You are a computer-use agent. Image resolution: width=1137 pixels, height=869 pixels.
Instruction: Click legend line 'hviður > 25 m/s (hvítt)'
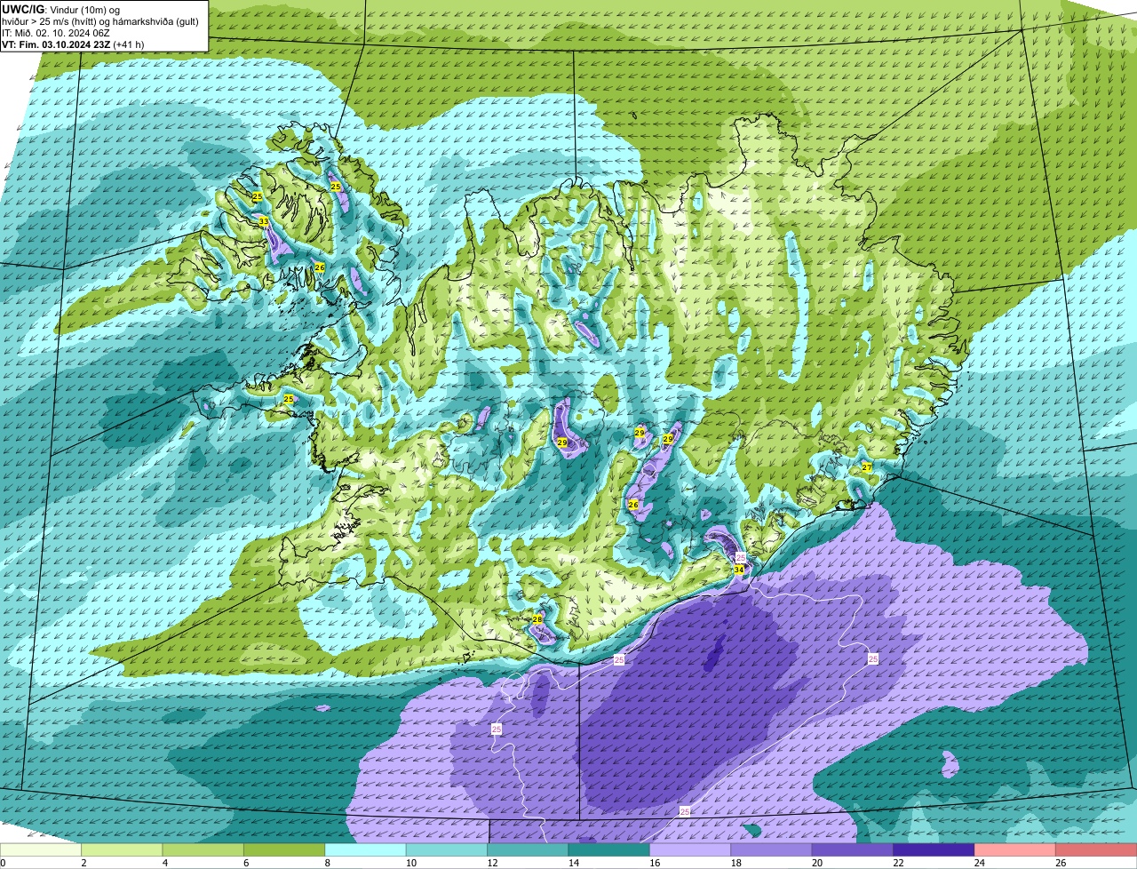pyautogui.click(x=54, y=21)
